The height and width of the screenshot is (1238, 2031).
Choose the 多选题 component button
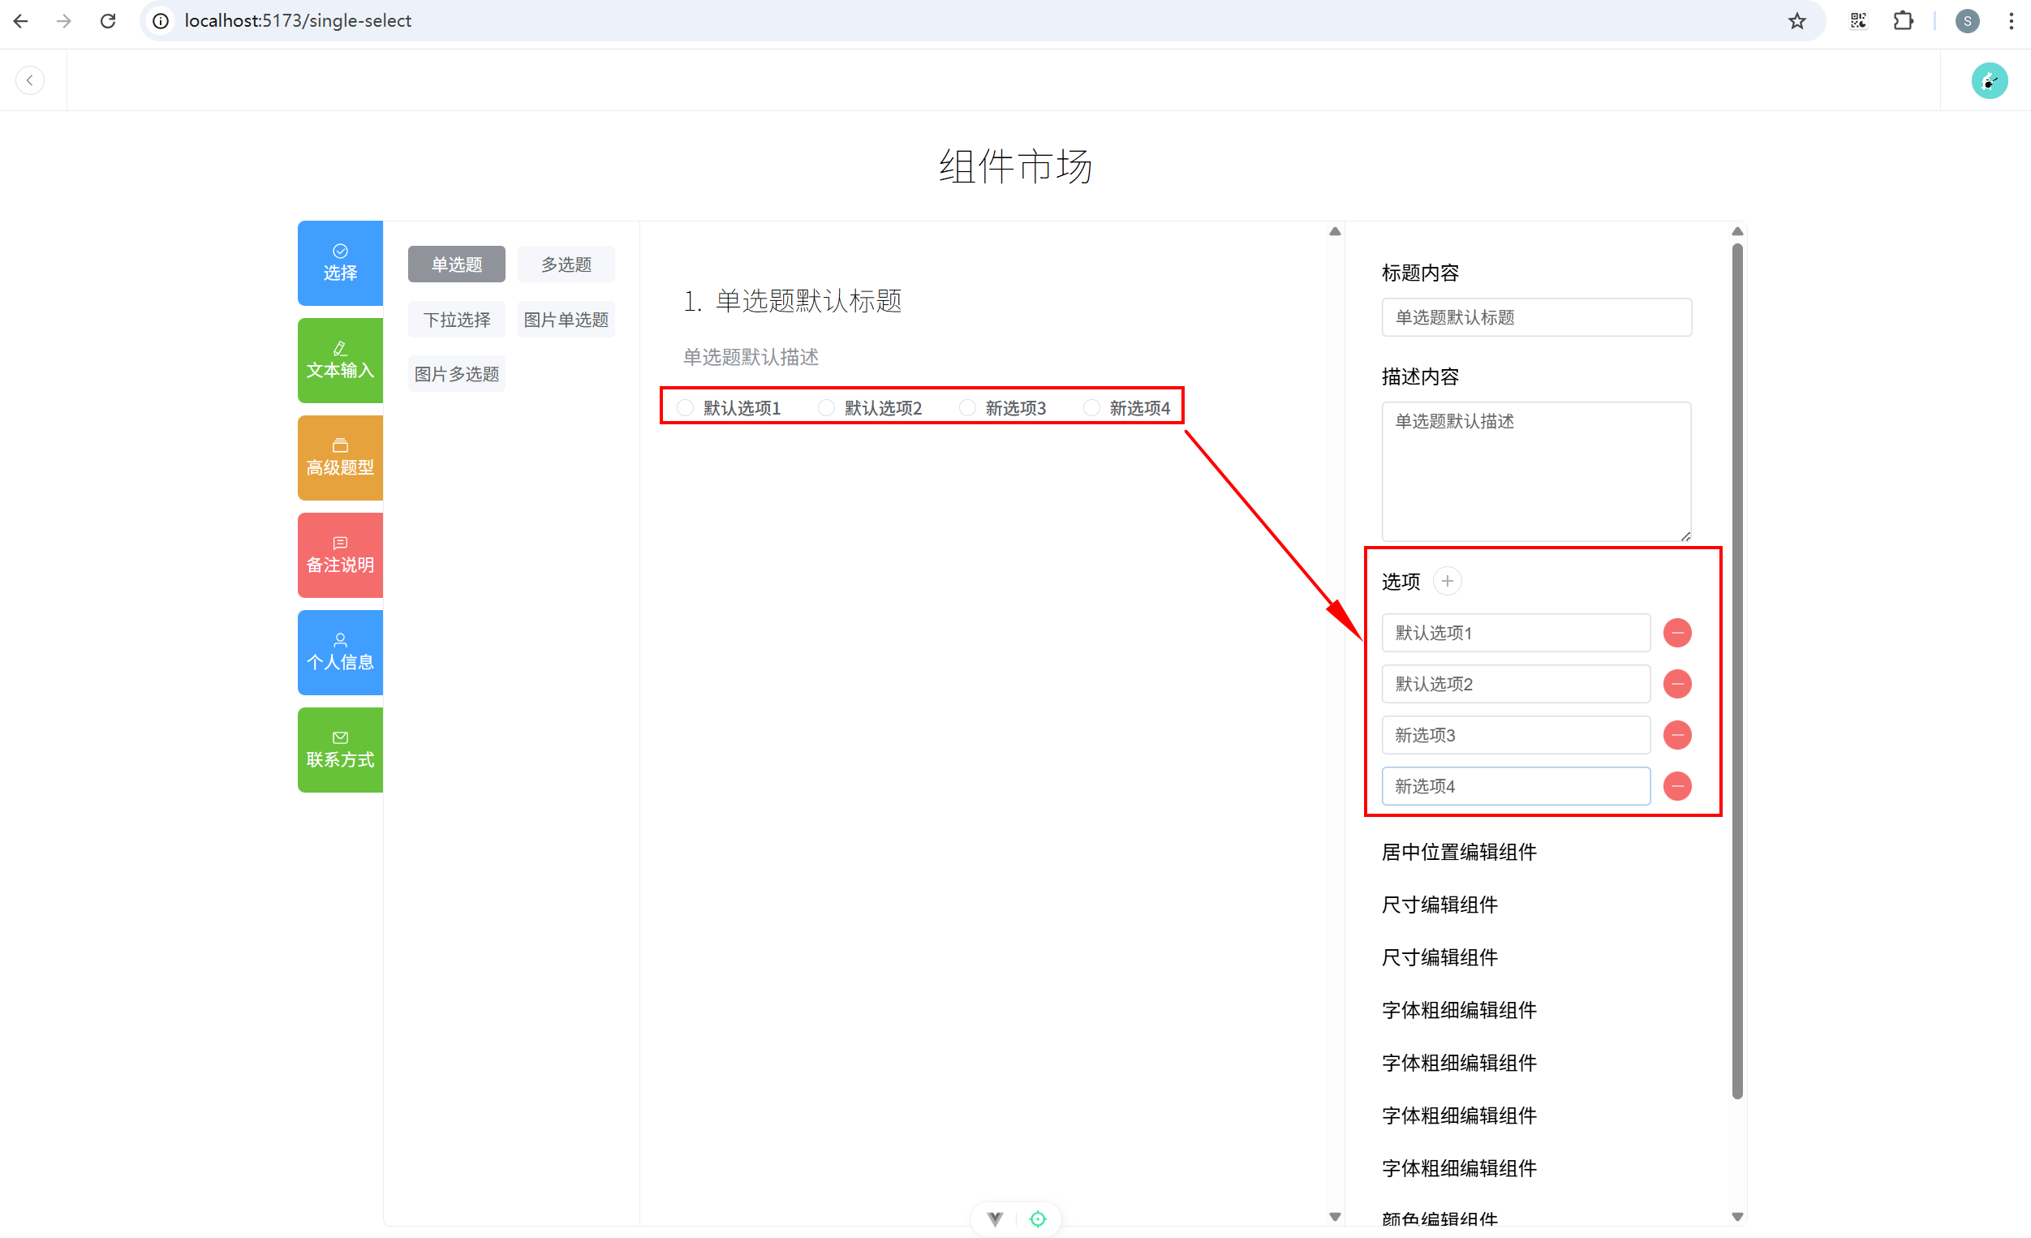tap(566, 264)
